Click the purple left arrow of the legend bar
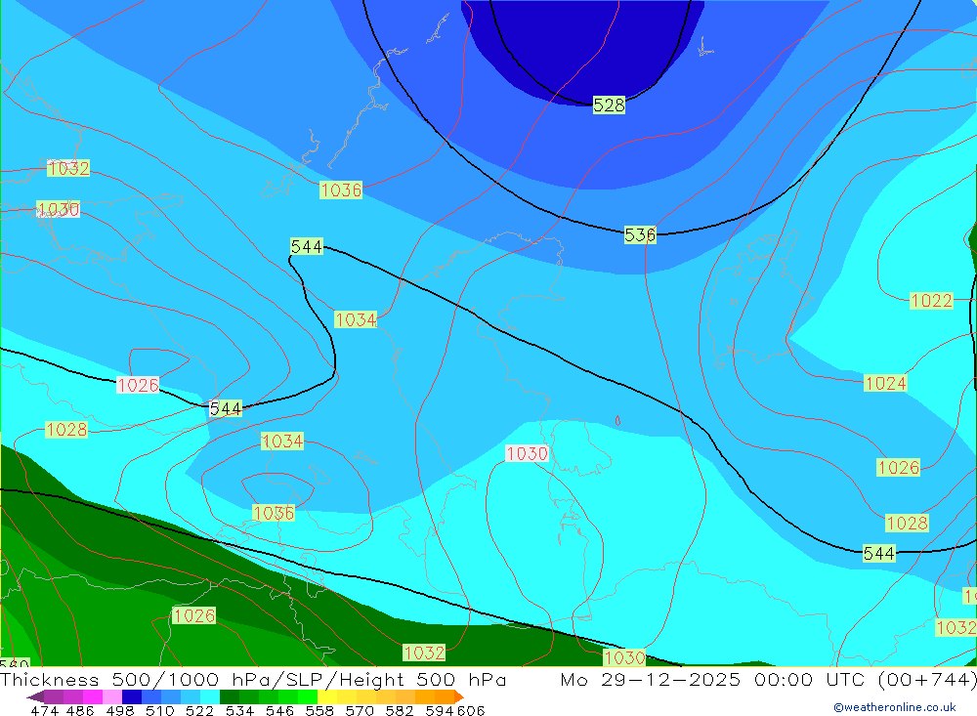This screenshot has width=977, height=716. 35,696
